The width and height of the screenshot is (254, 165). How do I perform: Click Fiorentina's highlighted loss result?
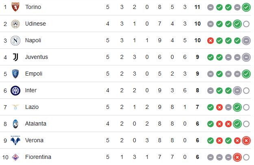click(x=237, y=157)
